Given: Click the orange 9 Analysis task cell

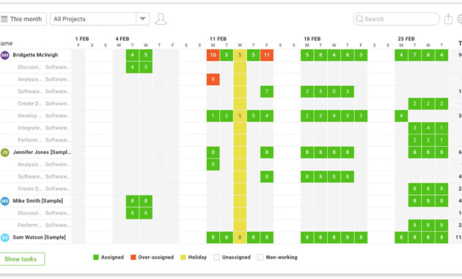Looking at the screenshot, I should point(213,79).
